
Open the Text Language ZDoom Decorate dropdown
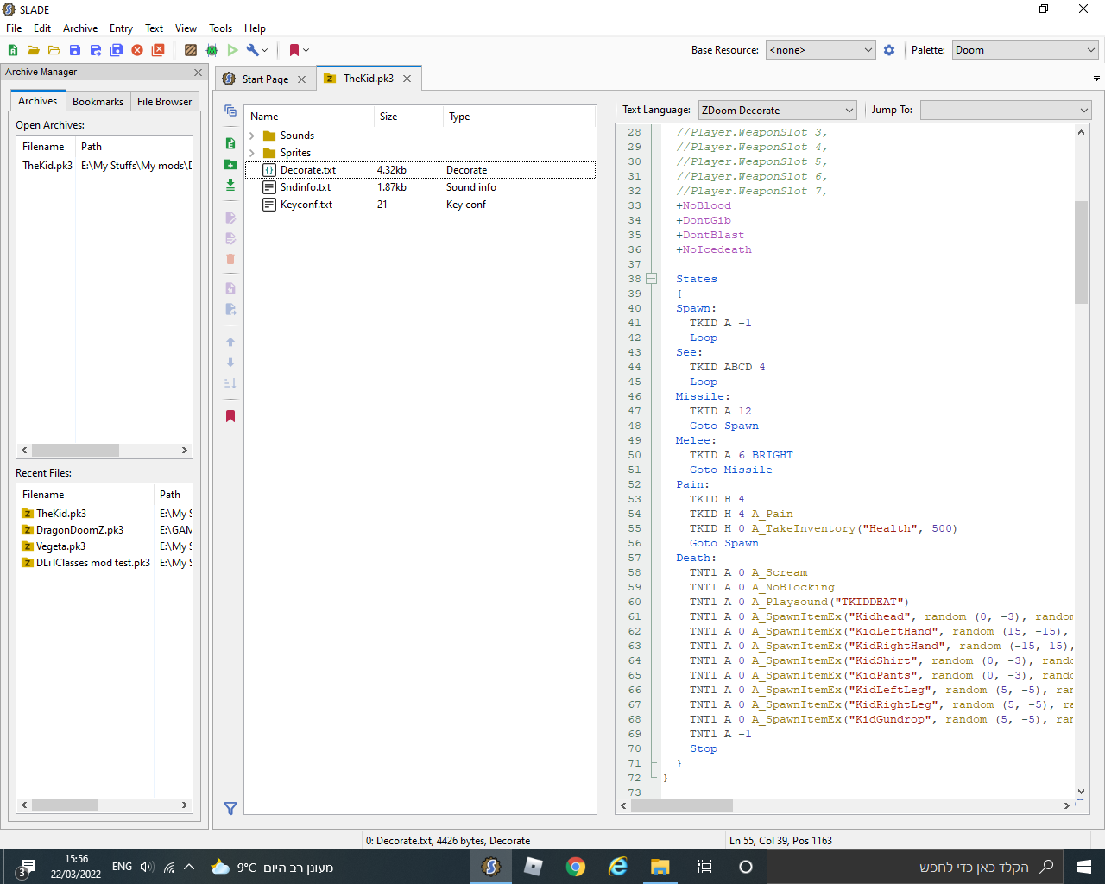[x=777, y=110]
